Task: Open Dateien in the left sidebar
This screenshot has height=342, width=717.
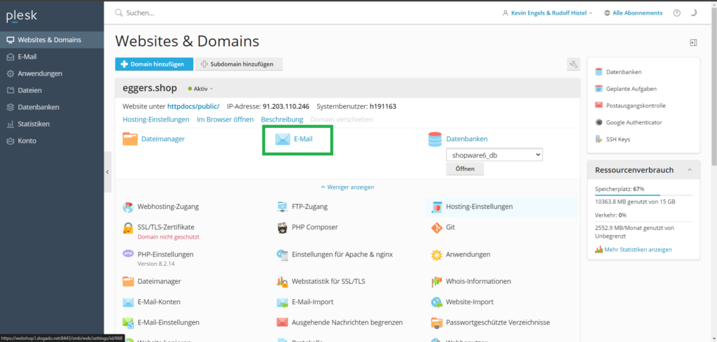Action: coord(52,90)
